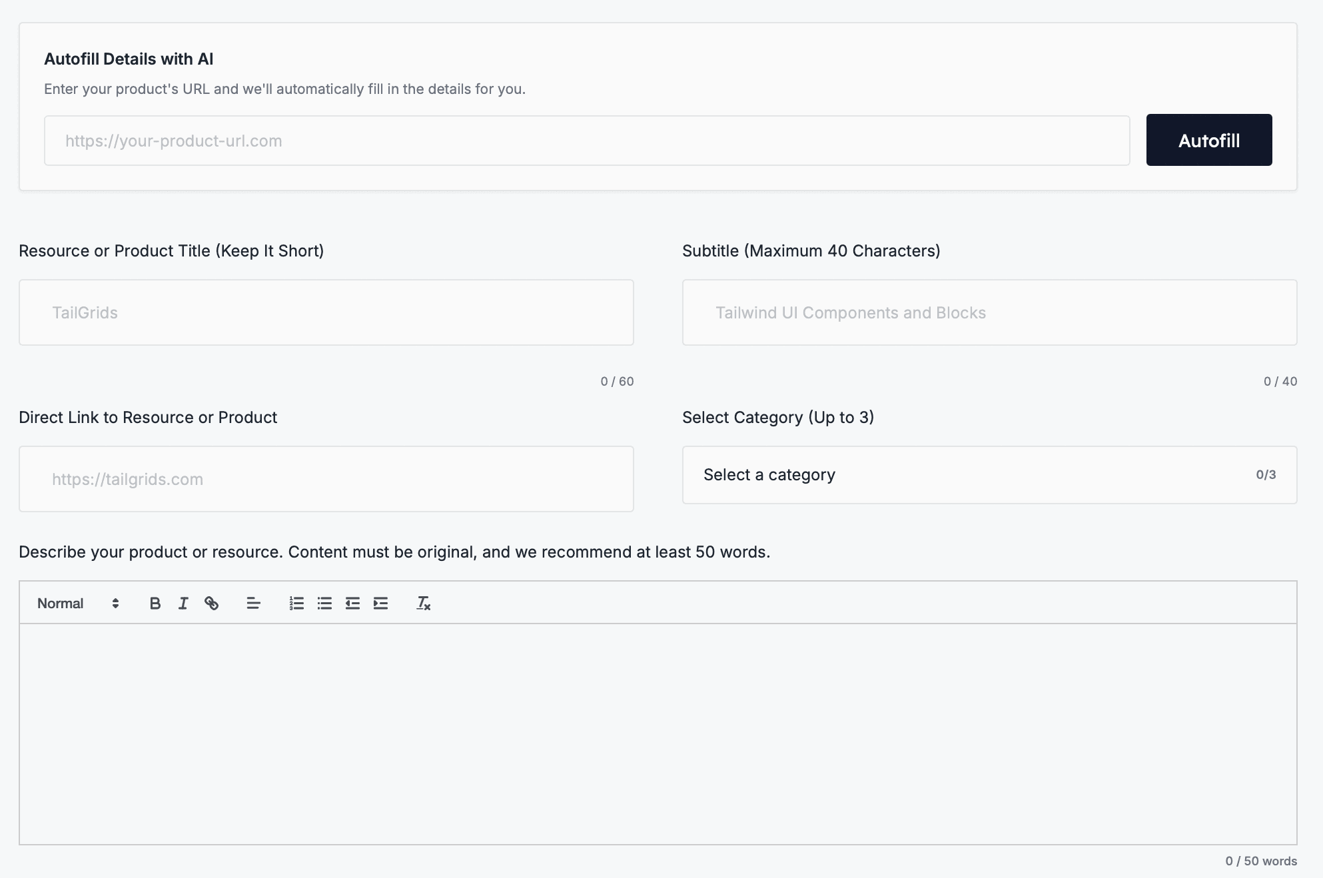This screenshot has width=1323, height=878.
Task: Click the Resource or Product Title label
Action: tap(171, 251)
